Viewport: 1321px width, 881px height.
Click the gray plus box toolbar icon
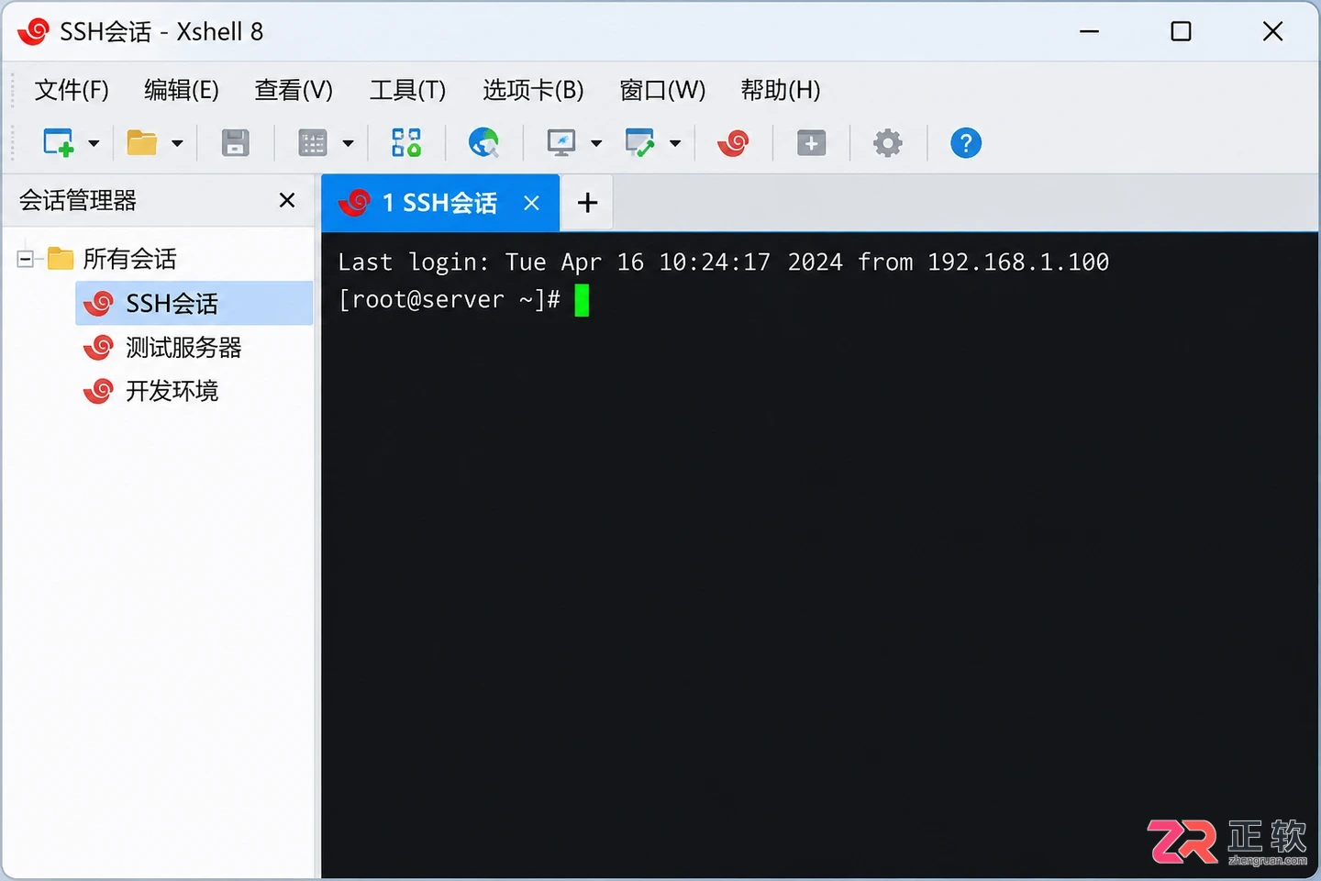[811, 143]
